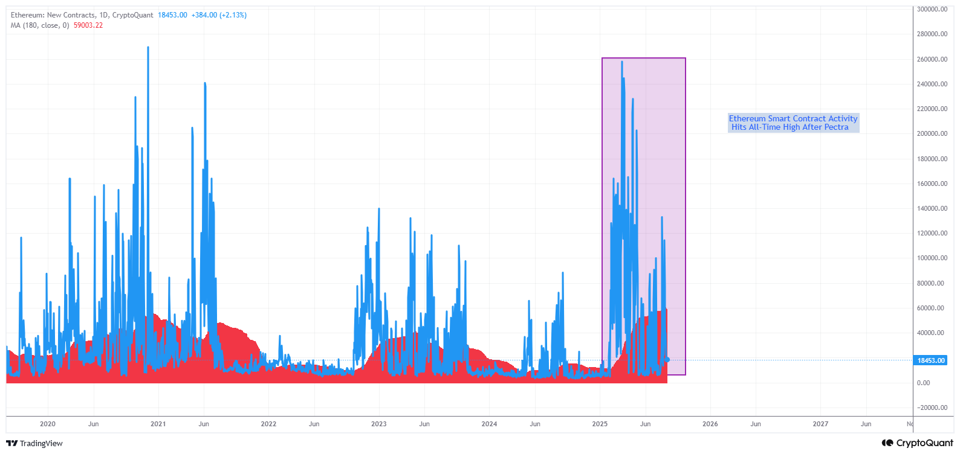Click the red MA value 59003.22
This screenshot has width=960, height=454.
click(x=88, y=25)
